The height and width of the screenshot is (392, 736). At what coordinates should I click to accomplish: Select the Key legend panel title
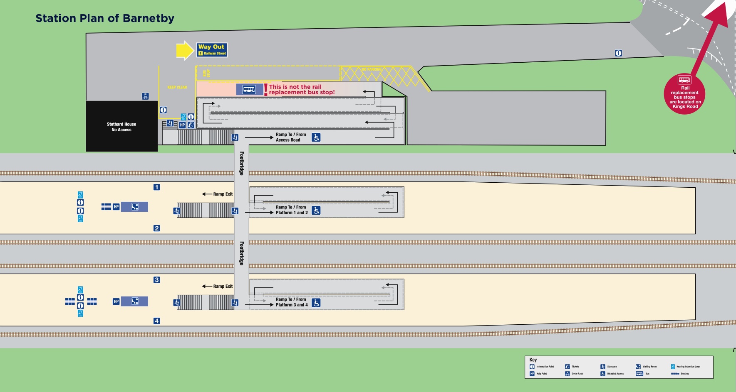(x=533, y=360)
